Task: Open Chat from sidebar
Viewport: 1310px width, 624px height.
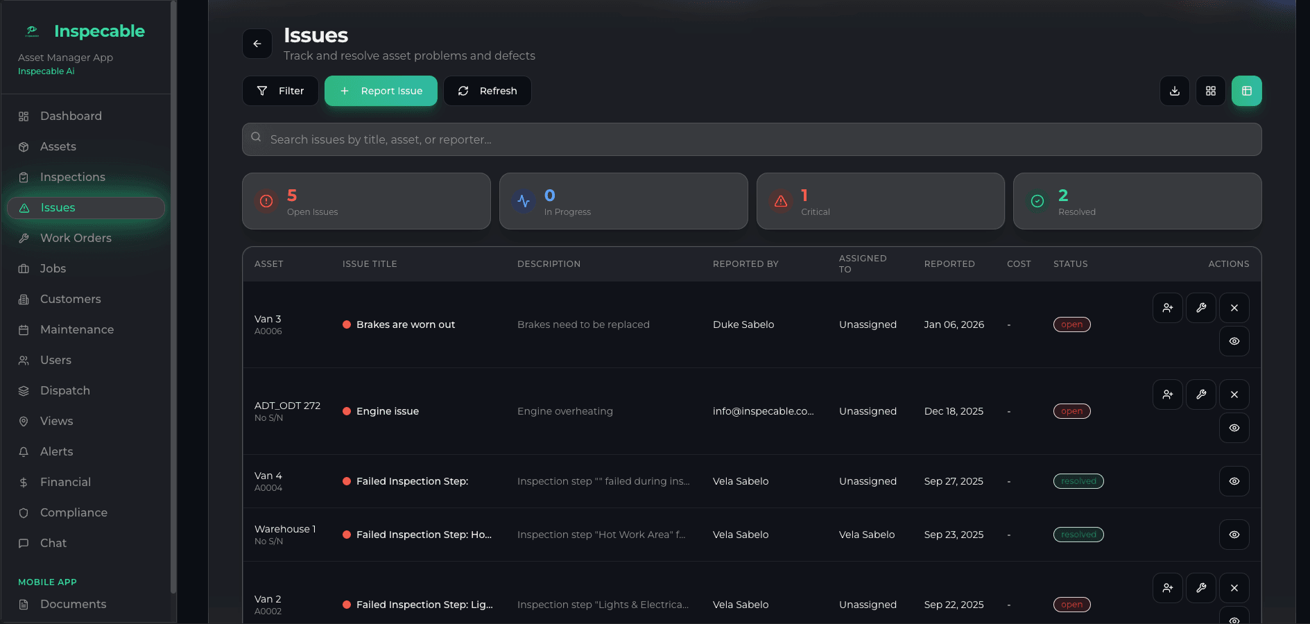Action: point(86,544)
